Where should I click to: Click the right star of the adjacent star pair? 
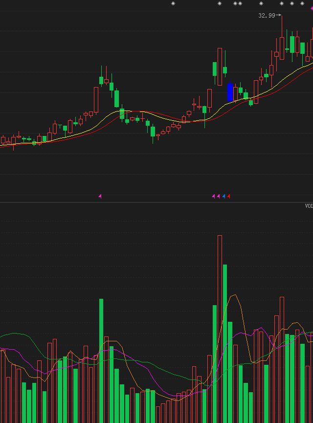pos(240,3)
